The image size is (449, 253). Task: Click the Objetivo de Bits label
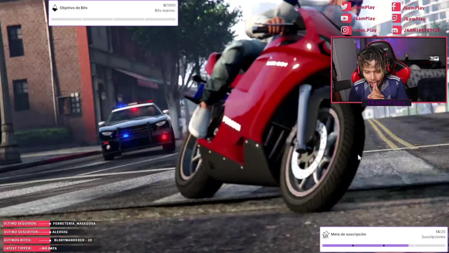[74, 8]
